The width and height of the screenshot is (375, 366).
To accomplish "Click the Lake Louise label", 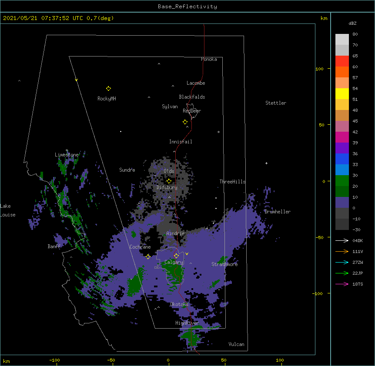I will click(x=8, y=210).
